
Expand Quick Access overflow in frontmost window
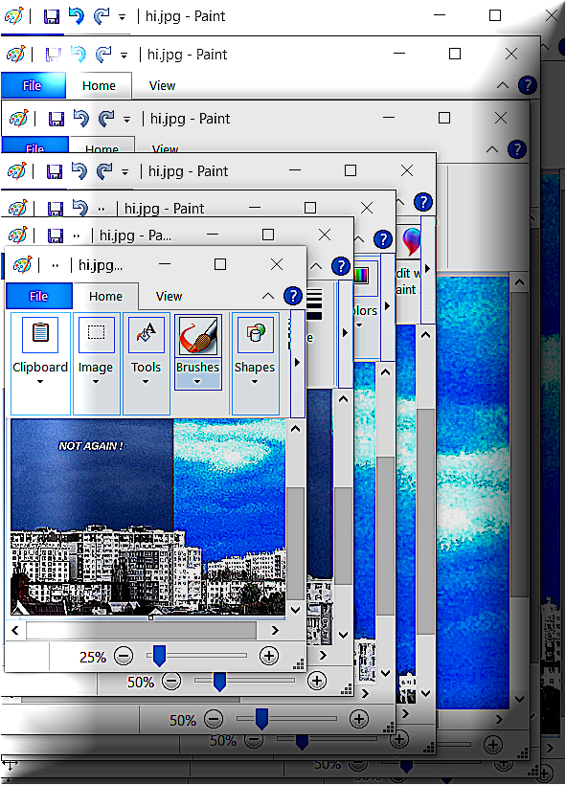click(56, 266)
